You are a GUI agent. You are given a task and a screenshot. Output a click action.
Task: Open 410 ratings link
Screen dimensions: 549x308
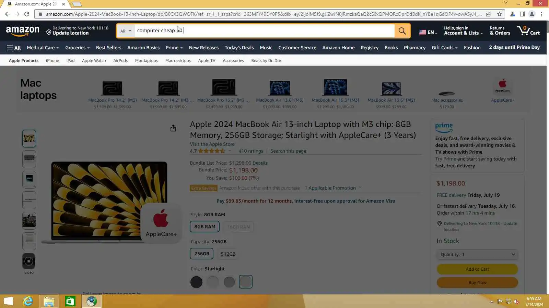[251, 151]
